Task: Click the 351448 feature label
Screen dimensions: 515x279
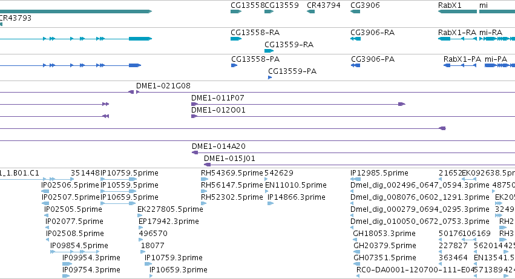Action: pos(85,173)
